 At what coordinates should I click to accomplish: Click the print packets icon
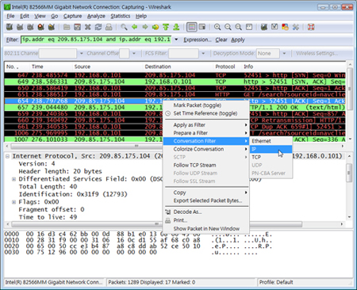[109, 27]
